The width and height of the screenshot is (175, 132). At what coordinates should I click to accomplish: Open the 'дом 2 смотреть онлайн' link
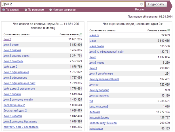click(x=18, y=99)
